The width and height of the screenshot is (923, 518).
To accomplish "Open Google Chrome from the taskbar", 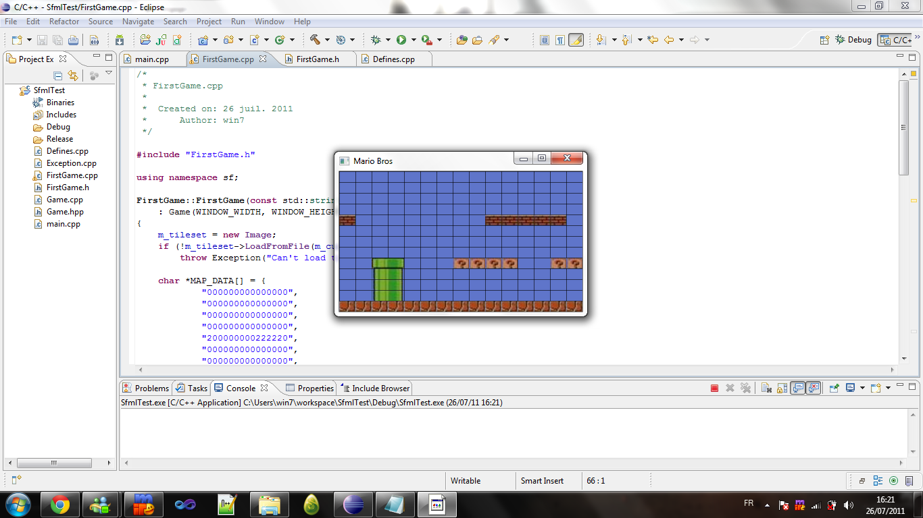I will pyautogui.click(x=59, y=505).
